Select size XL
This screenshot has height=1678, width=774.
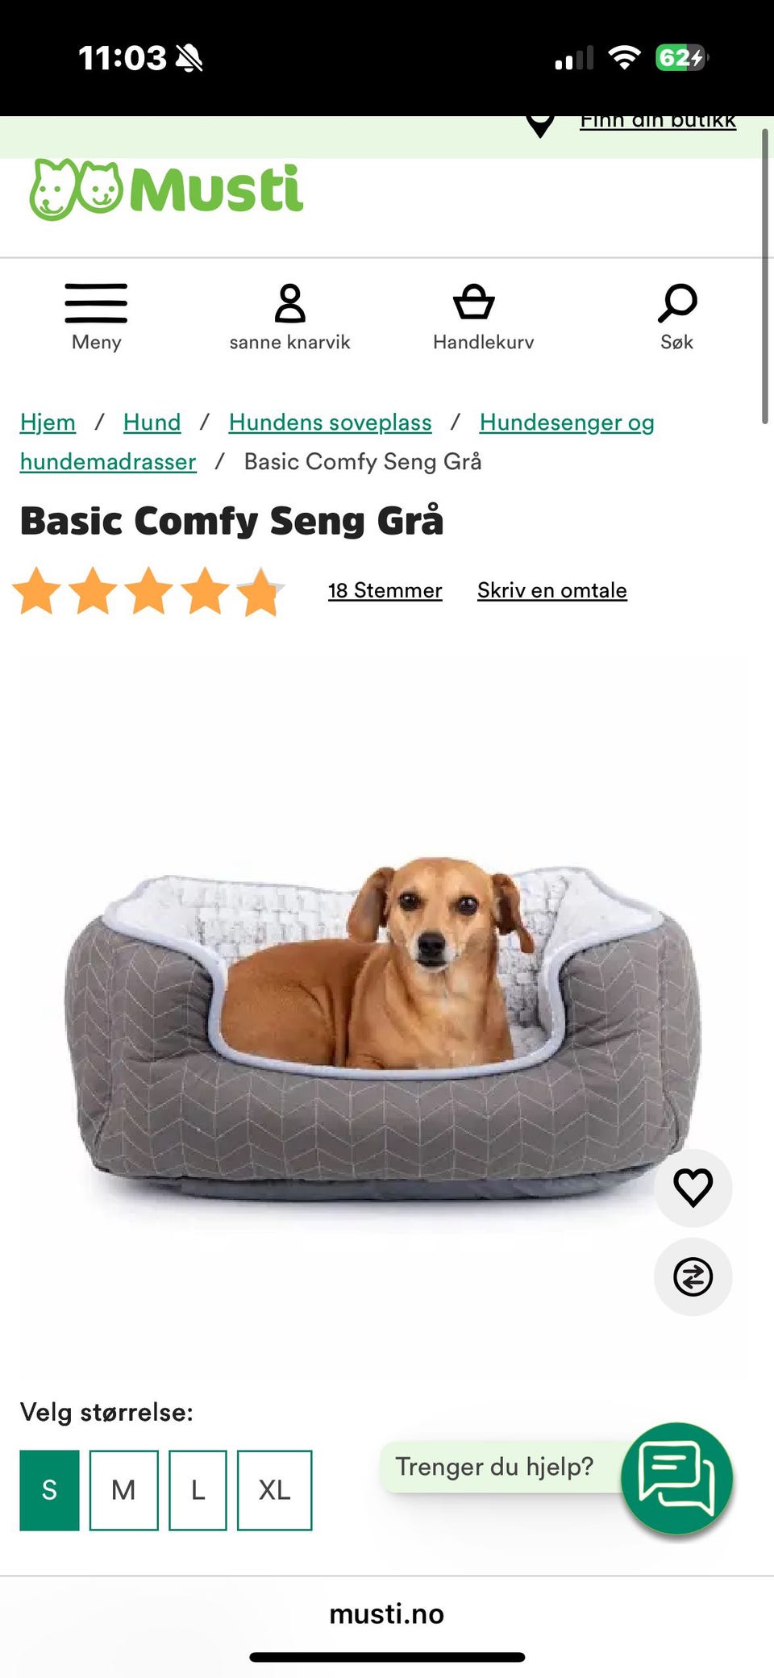point(274,1490)
